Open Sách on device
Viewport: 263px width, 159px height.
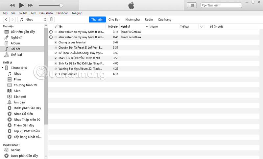click(x=17, y=91)
